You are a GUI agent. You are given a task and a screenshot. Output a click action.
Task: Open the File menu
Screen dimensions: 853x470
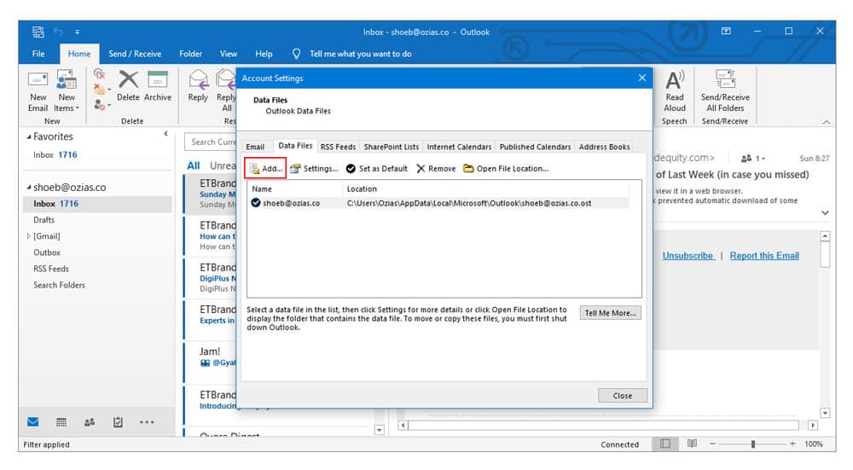pyautogui.click(x=38, y=54)
